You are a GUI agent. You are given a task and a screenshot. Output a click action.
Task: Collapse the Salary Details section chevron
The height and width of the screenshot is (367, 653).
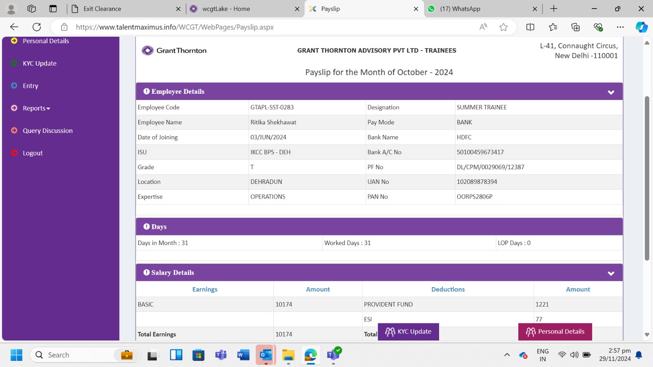611,273
